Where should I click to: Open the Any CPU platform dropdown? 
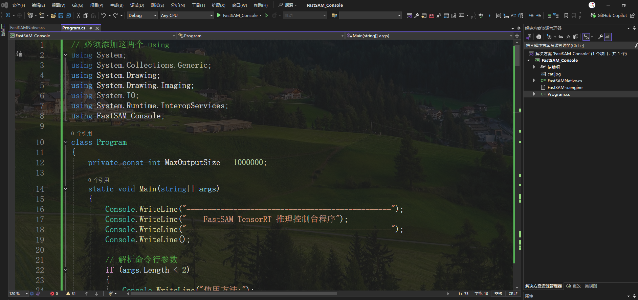coord(186,15)
